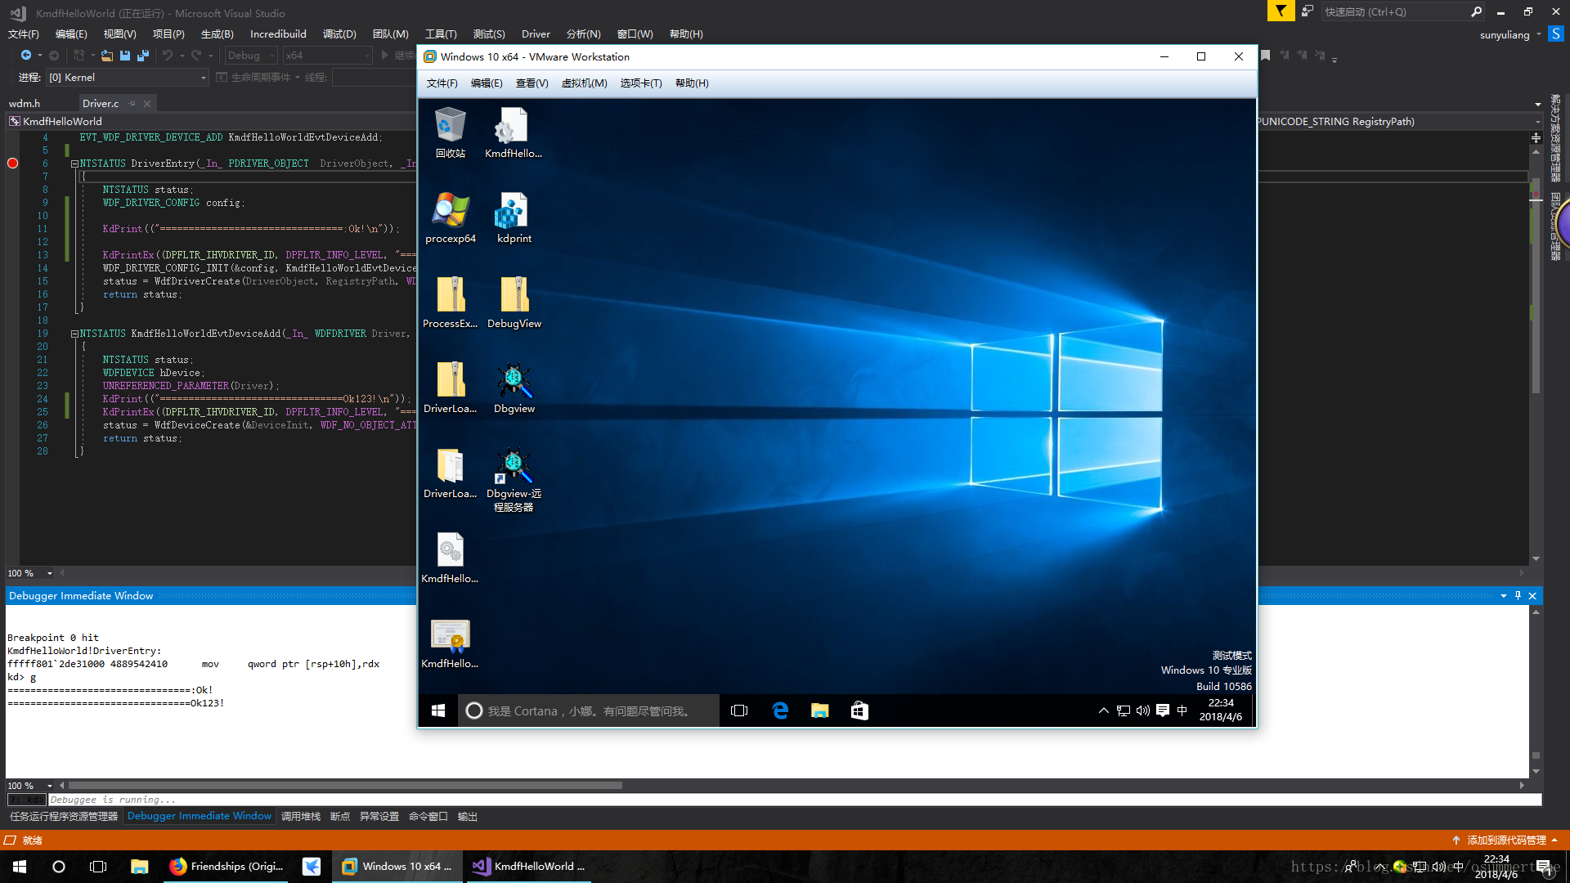Switch to the 调用堆栈 bottom tab

[x=300, y=816]
